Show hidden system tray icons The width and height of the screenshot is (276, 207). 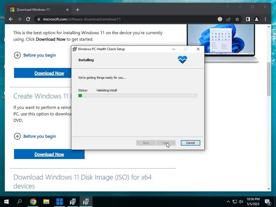point(228,202)
